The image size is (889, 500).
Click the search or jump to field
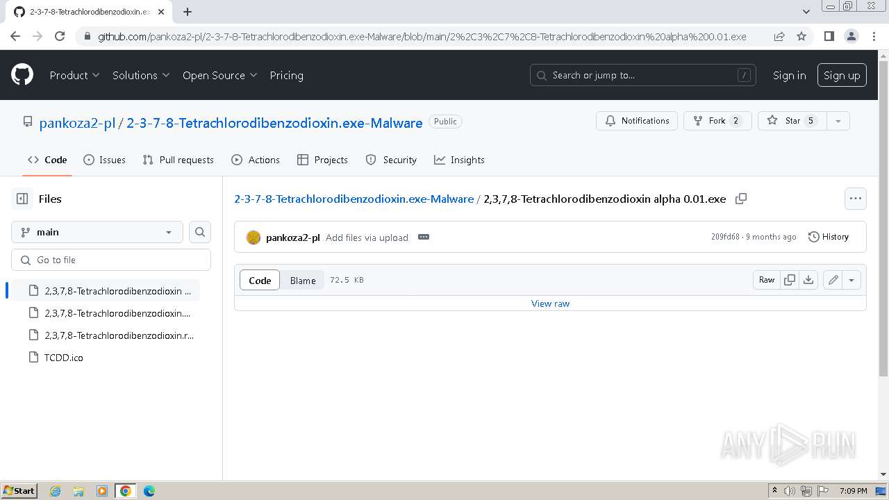[643, 75]
